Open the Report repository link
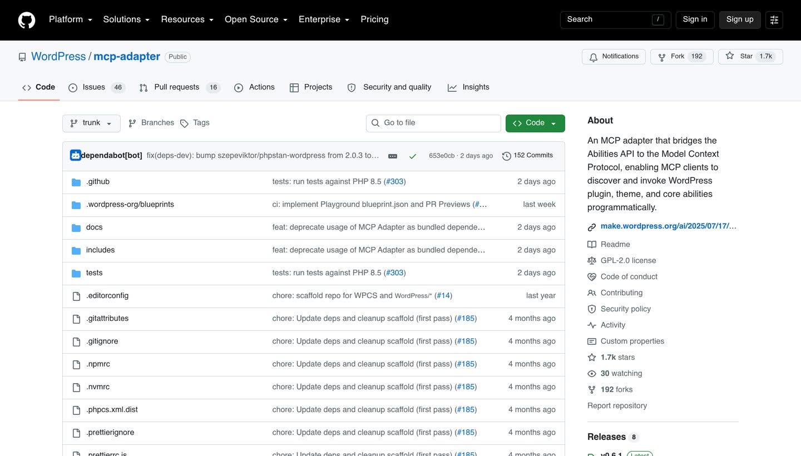The width and height of the screenshot is (801, 456). pyautogui.click(x=617, y=406)
